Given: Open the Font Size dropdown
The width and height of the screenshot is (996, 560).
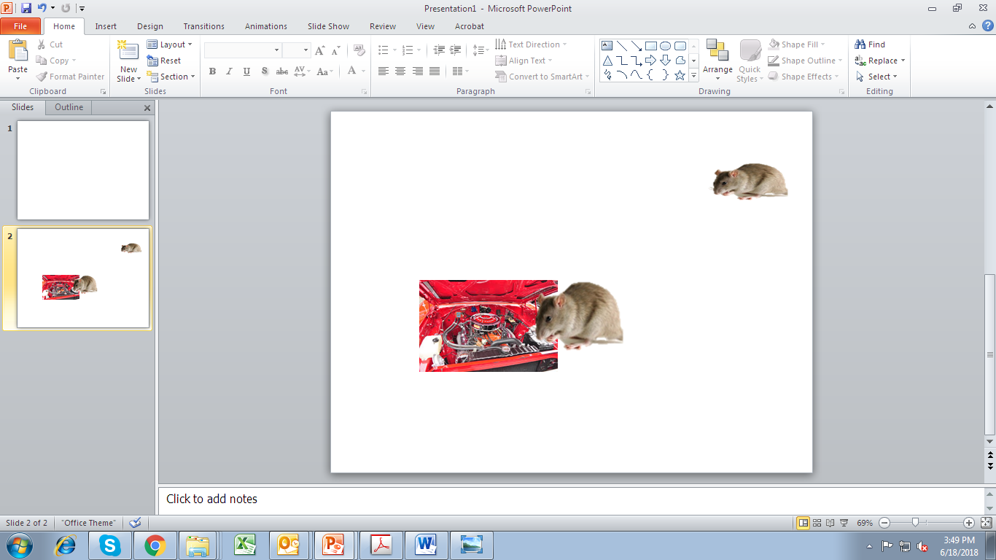Looking at the screenshot, I should 304,49.
